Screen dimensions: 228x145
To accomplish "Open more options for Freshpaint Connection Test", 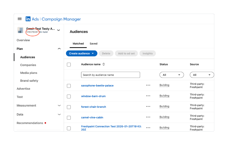I will point(148,128).
